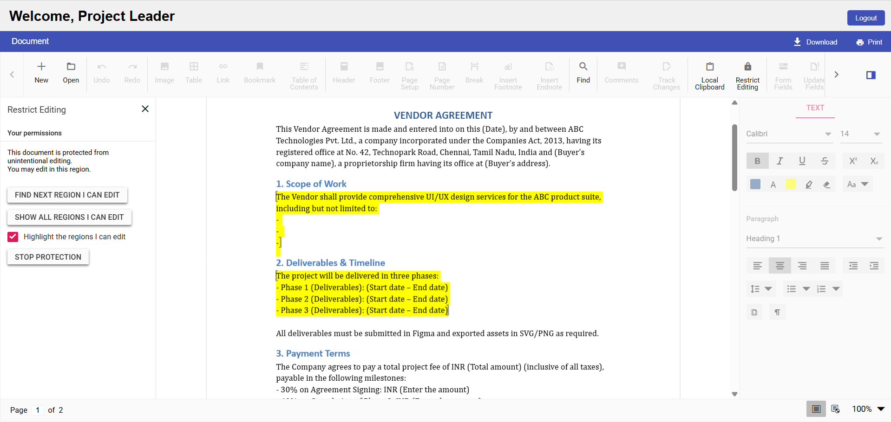Screen dimensions: 891x422
Task: Decrease paragraph indent
Action: pyautogui.click(x=853, y=266)
